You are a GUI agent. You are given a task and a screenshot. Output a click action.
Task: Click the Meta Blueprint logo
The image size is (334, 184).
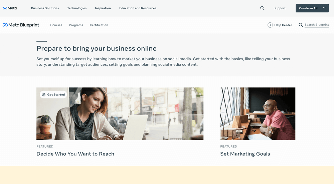tap(21, 25)
